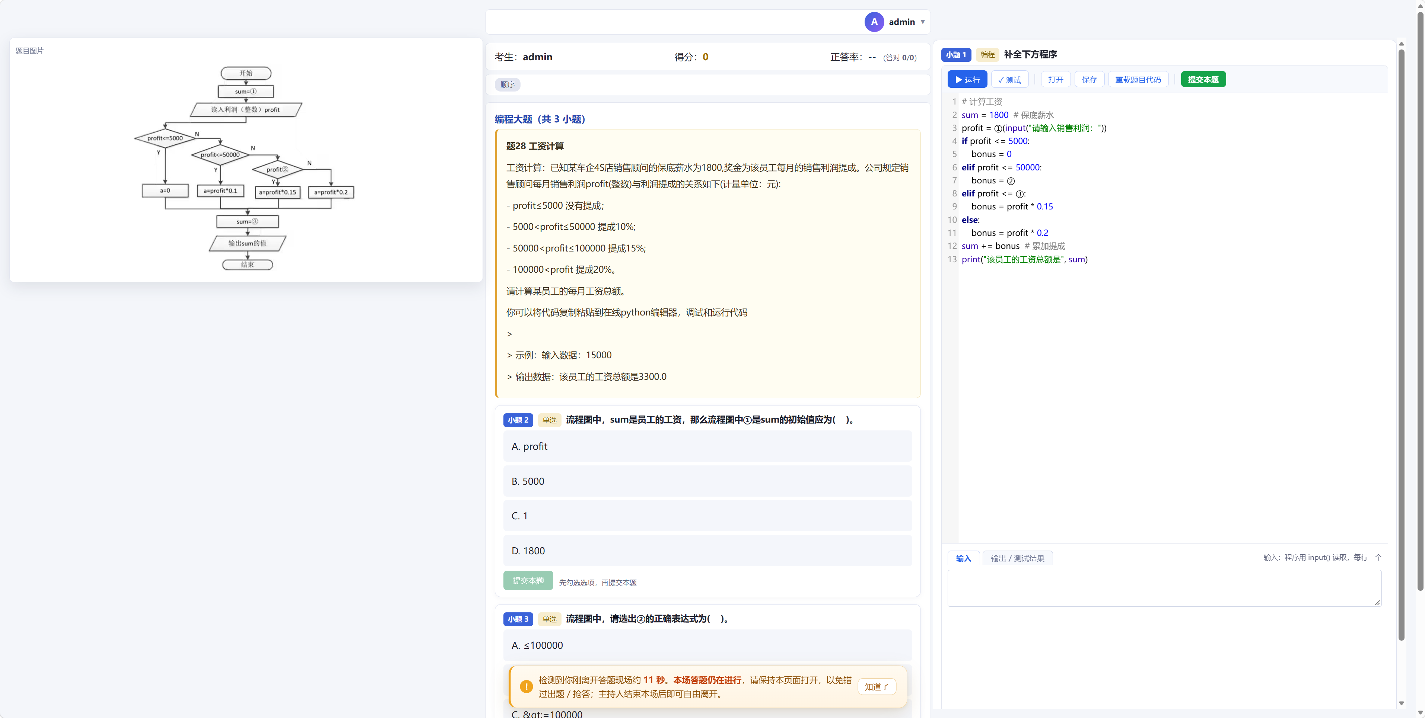
Task: Select option D. 1800
Action: pyautogui.click(x=707, y=551)
